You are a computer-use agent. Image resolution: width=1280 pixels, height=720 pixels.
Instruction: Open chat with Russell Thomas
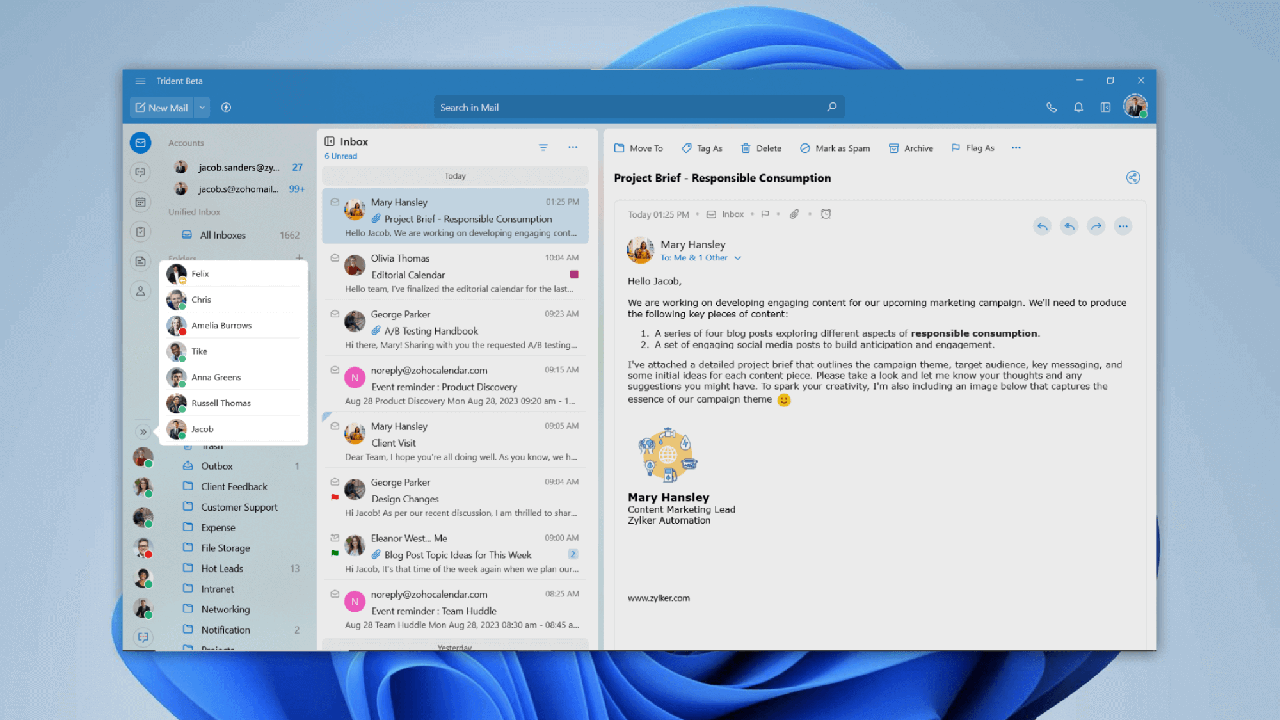click(233, 403)
